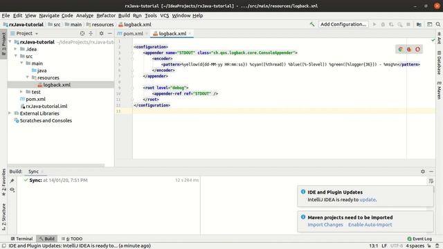Hide the Build panel with minus icon

(431, 172)
